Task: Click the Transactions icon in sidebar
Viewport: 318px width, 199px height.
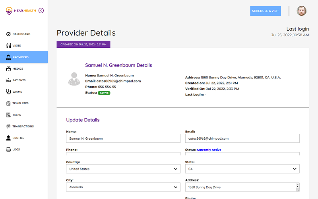Action: pyautogui.click(x=8, y=127)
